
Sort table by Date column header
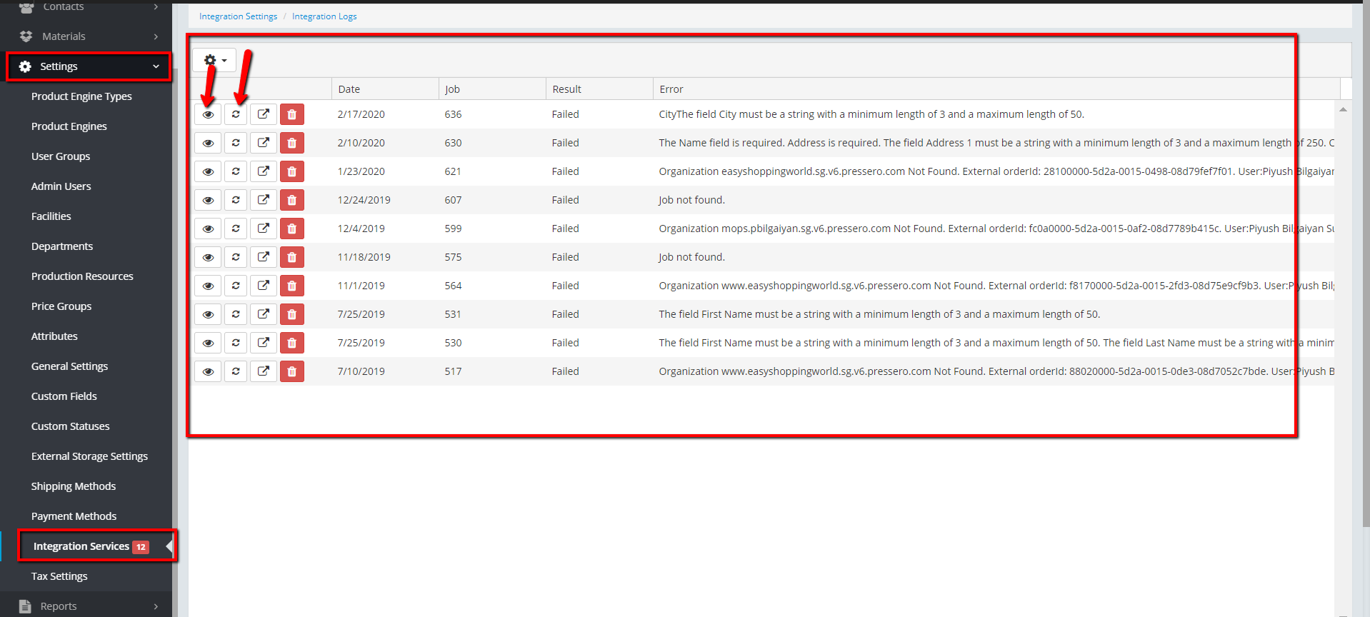(x=349, y=89)
